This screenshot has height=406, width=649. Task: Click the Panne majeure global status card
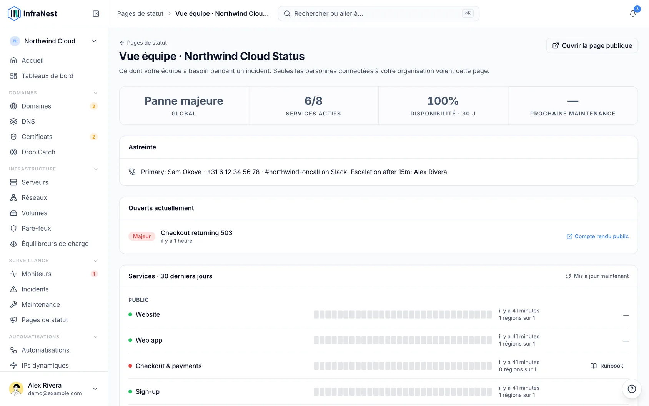click(x=184, y=105)
